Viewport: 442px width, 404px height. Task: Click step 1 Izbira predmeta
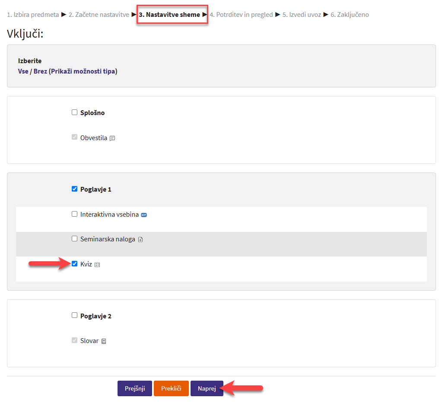[x=33, y=15]
